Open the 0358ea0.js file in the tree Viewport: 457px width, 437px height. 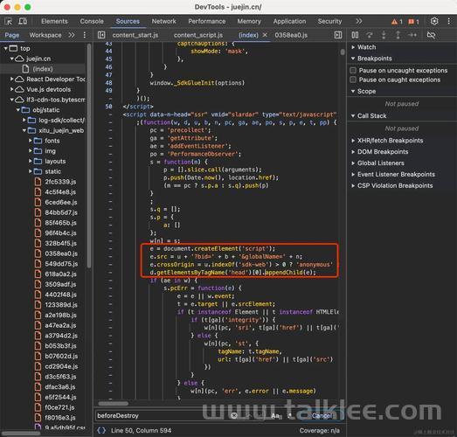(61, 253)
